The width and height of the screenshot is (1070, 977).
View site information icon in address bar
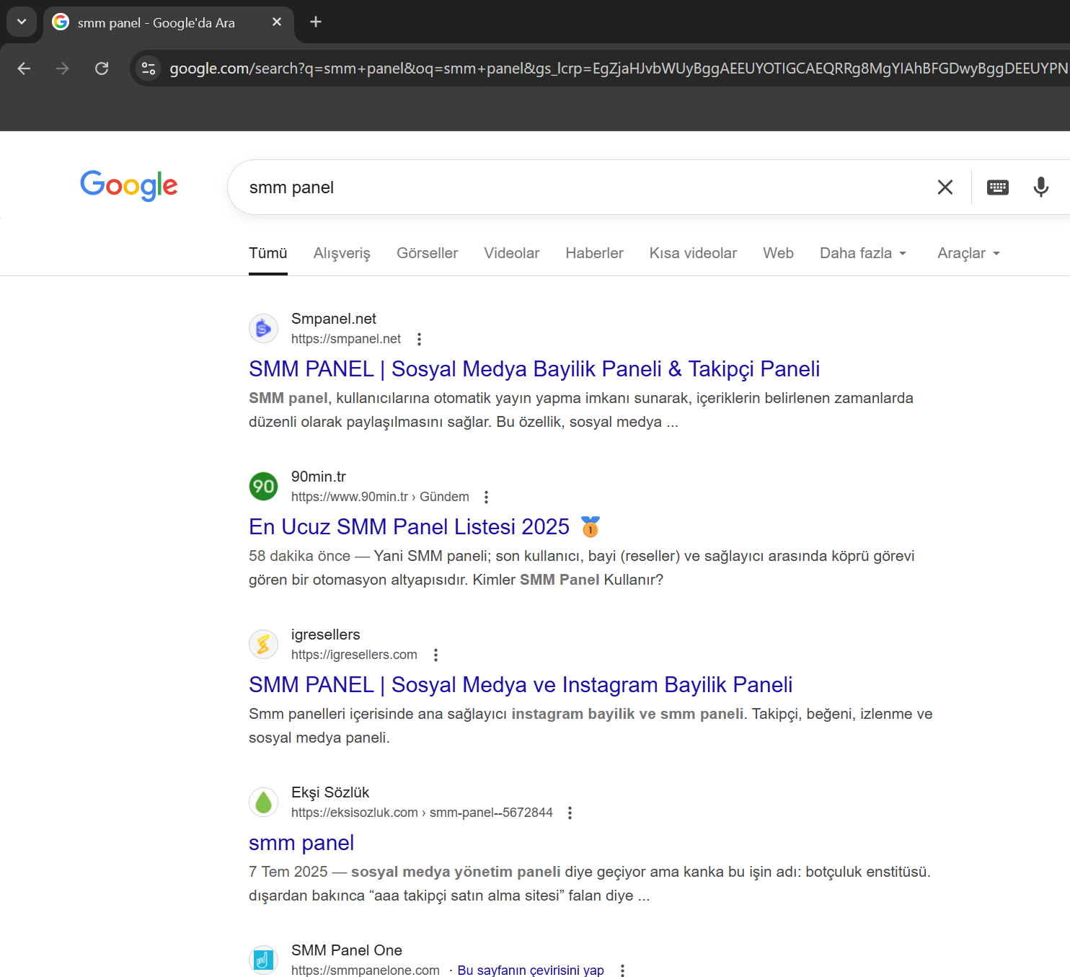click(x=149, y=68)
